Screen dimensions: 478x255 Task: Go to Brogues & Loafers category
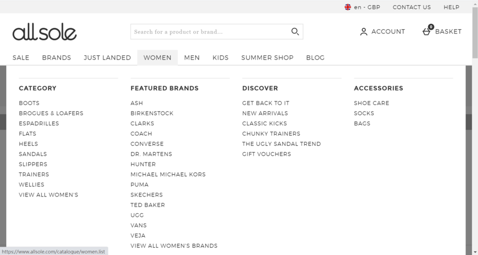tap(51, 113)
